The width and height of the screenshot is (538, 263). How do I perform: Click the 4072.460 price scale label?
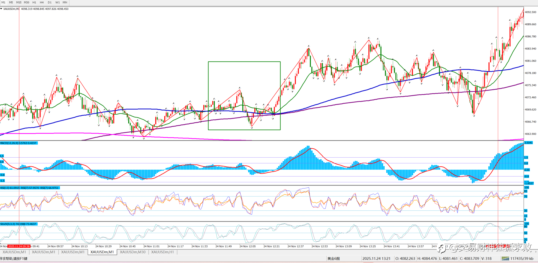(x=530, y=98)
